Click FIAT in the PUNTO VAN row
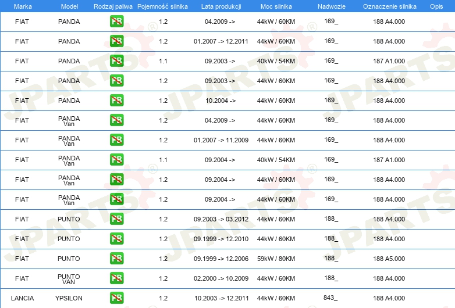455x308 pixels. [x=22, y=278]
